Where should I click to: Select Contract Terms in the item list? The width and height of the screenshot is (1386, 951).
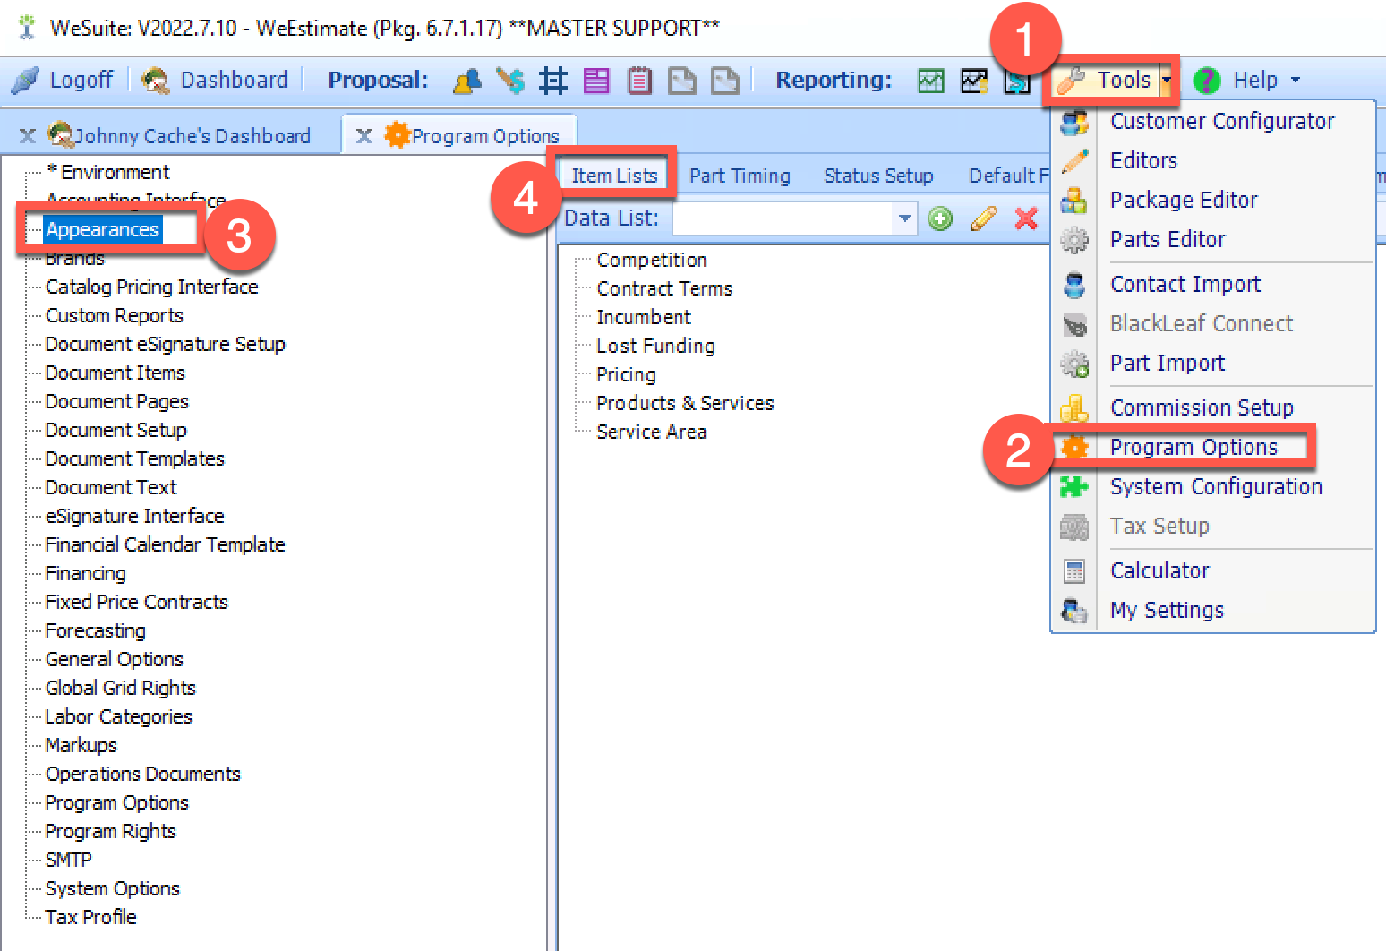(x=664, y=288)
